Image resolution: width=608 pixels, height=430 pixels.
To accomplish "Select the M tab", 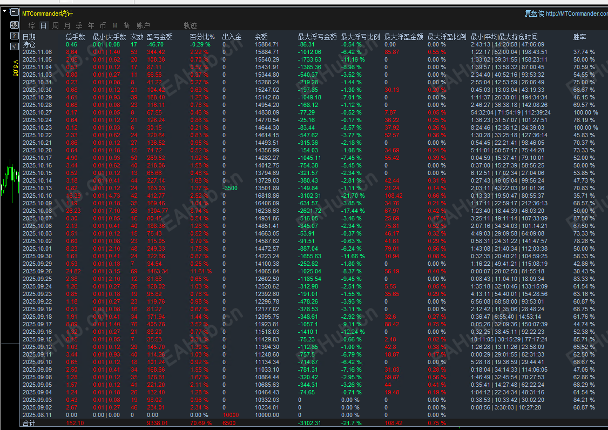I will tap(115, 25).
